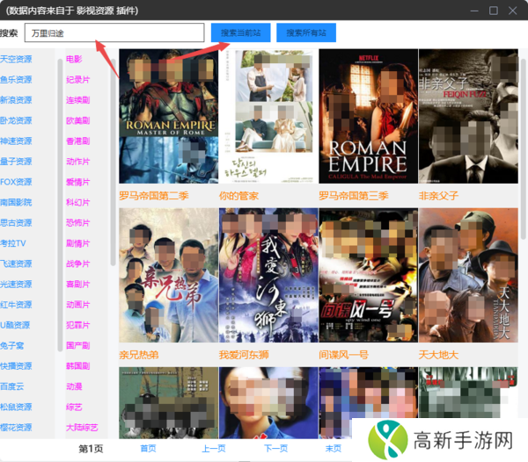Go to next page 下一页

(275, 448)
